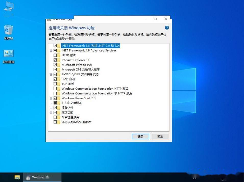Enable Windows Communication Foundation HTTP 激活
244x182 pixels.
pos(55,89)
